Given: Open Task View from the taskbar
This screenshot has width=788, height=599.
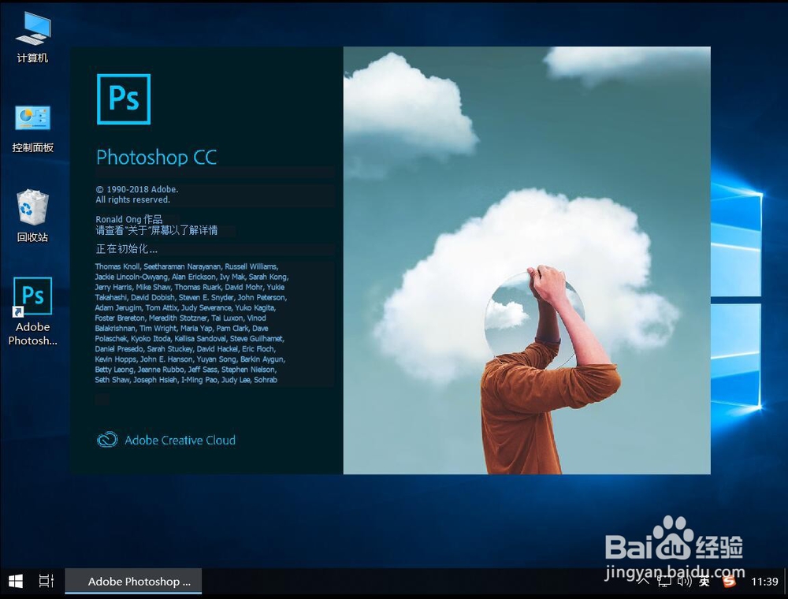Looking at the screenshot, I should point(46,582).
